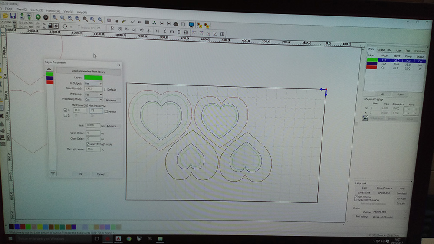Click the Pause/Continue button

(x=384, y=188)
